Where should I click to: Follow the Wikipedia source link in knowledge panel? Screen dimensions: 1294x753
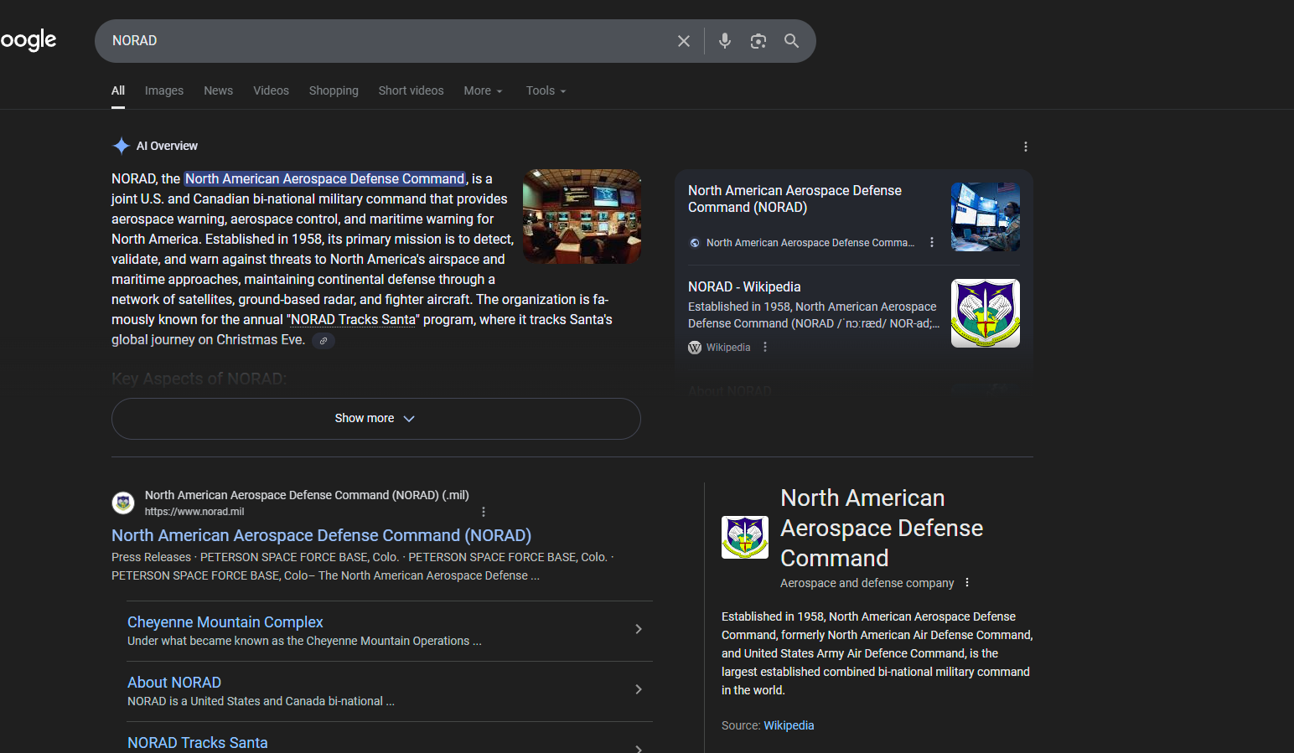pos(789,725)
